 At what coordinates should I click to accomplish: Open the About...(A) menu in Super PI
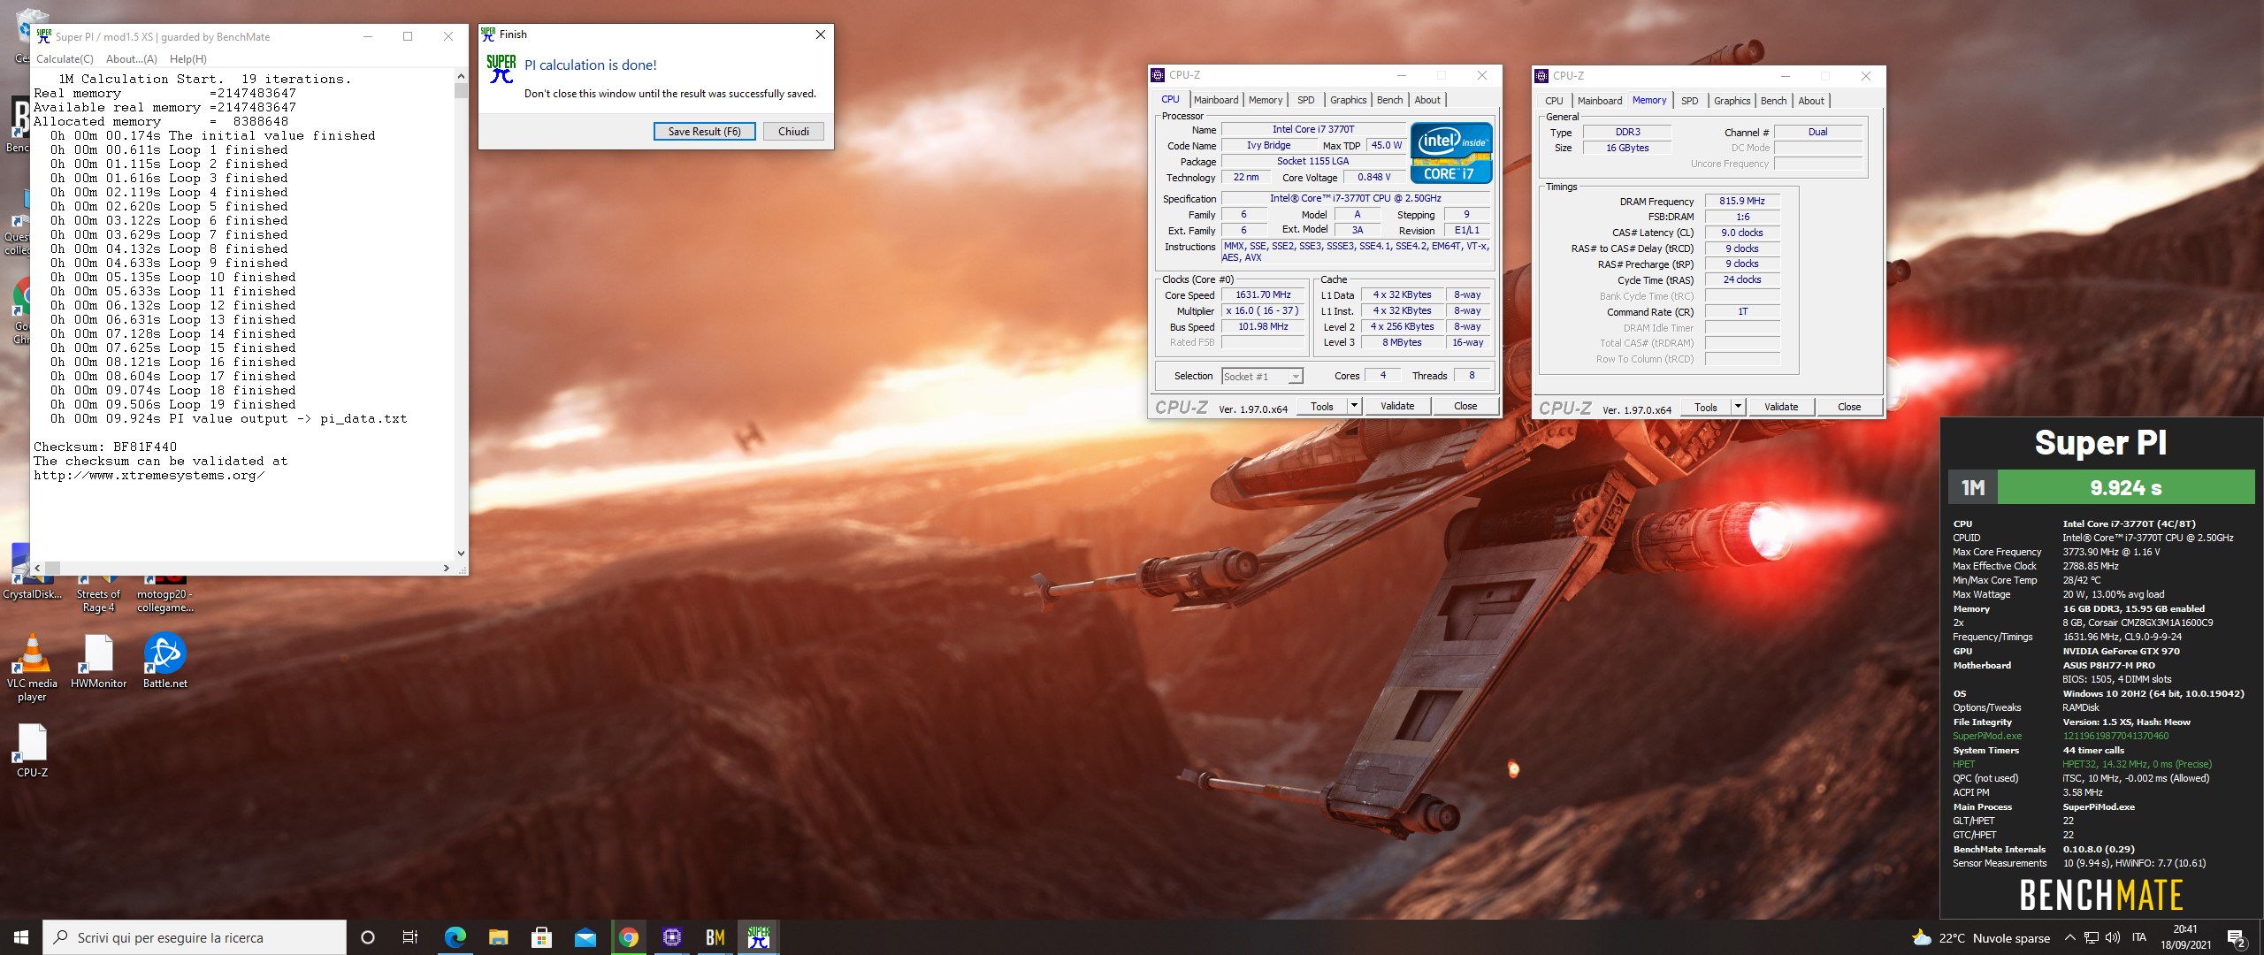coord(132,59)
